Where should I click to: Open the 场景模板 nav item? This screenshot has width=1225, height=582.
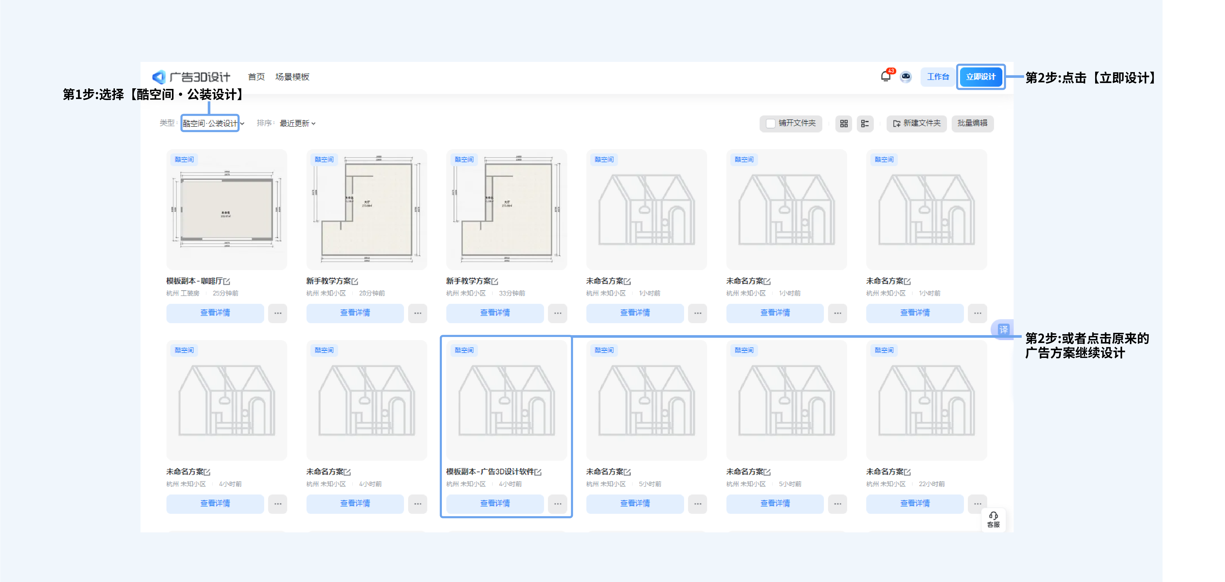coord(292,77)
